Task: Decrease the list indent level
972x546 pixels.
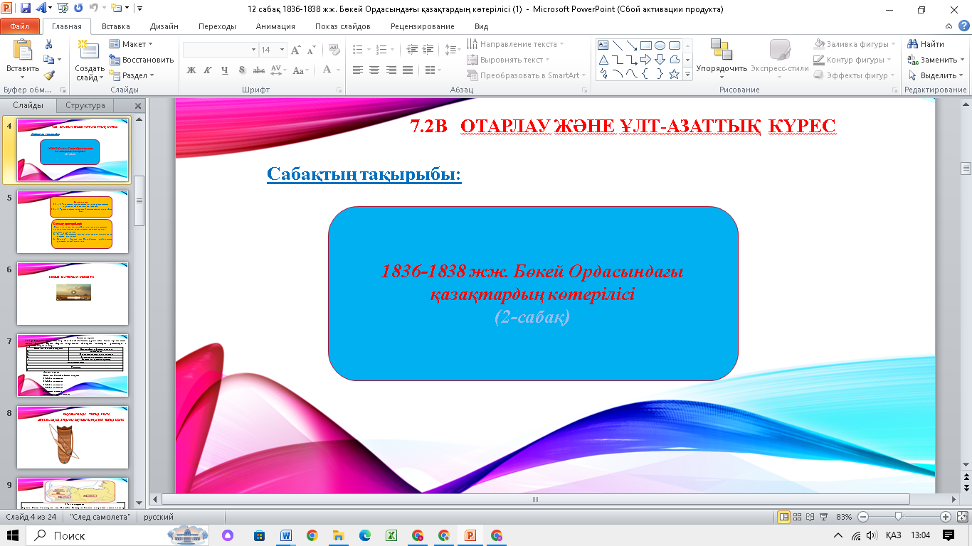Action: (411, 50)
